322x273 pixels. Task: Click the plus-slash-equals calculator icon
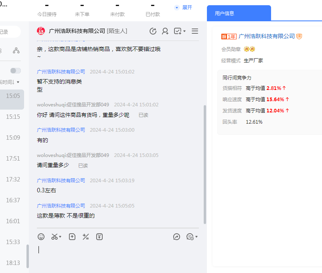point(86,237)
